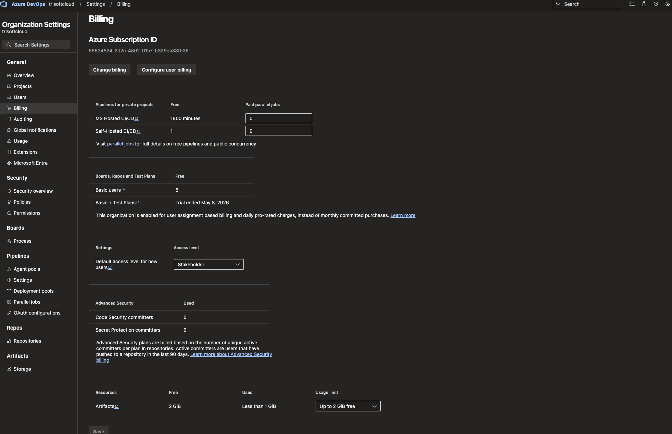Expand the Up to 2 GiB free dropdown
672x434 pixels.
click(x=348, y=406)
